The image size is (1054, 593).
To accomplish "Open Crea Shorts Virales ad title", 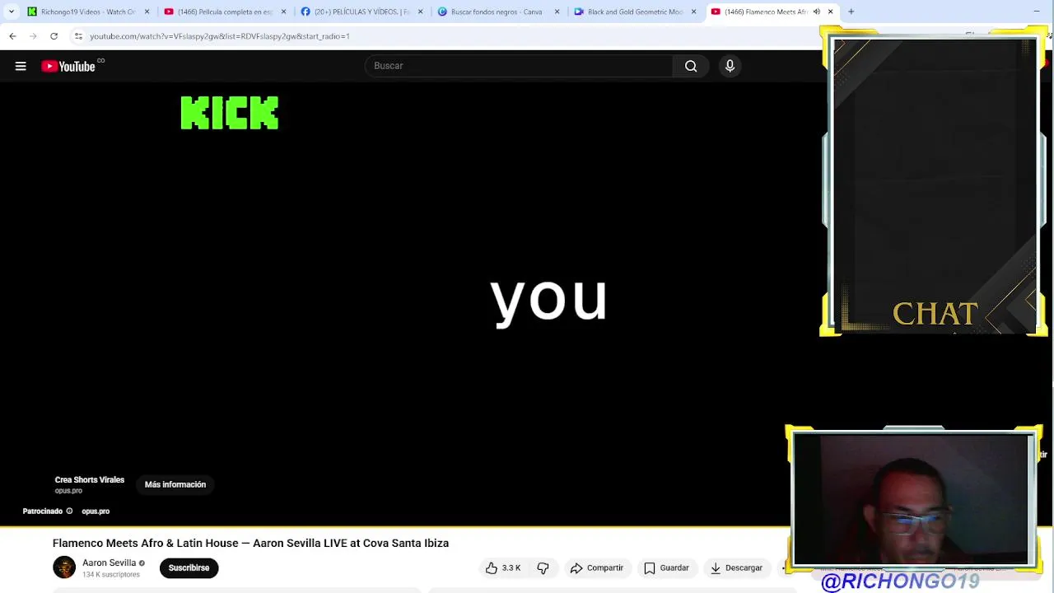I will tap(90, 479).
